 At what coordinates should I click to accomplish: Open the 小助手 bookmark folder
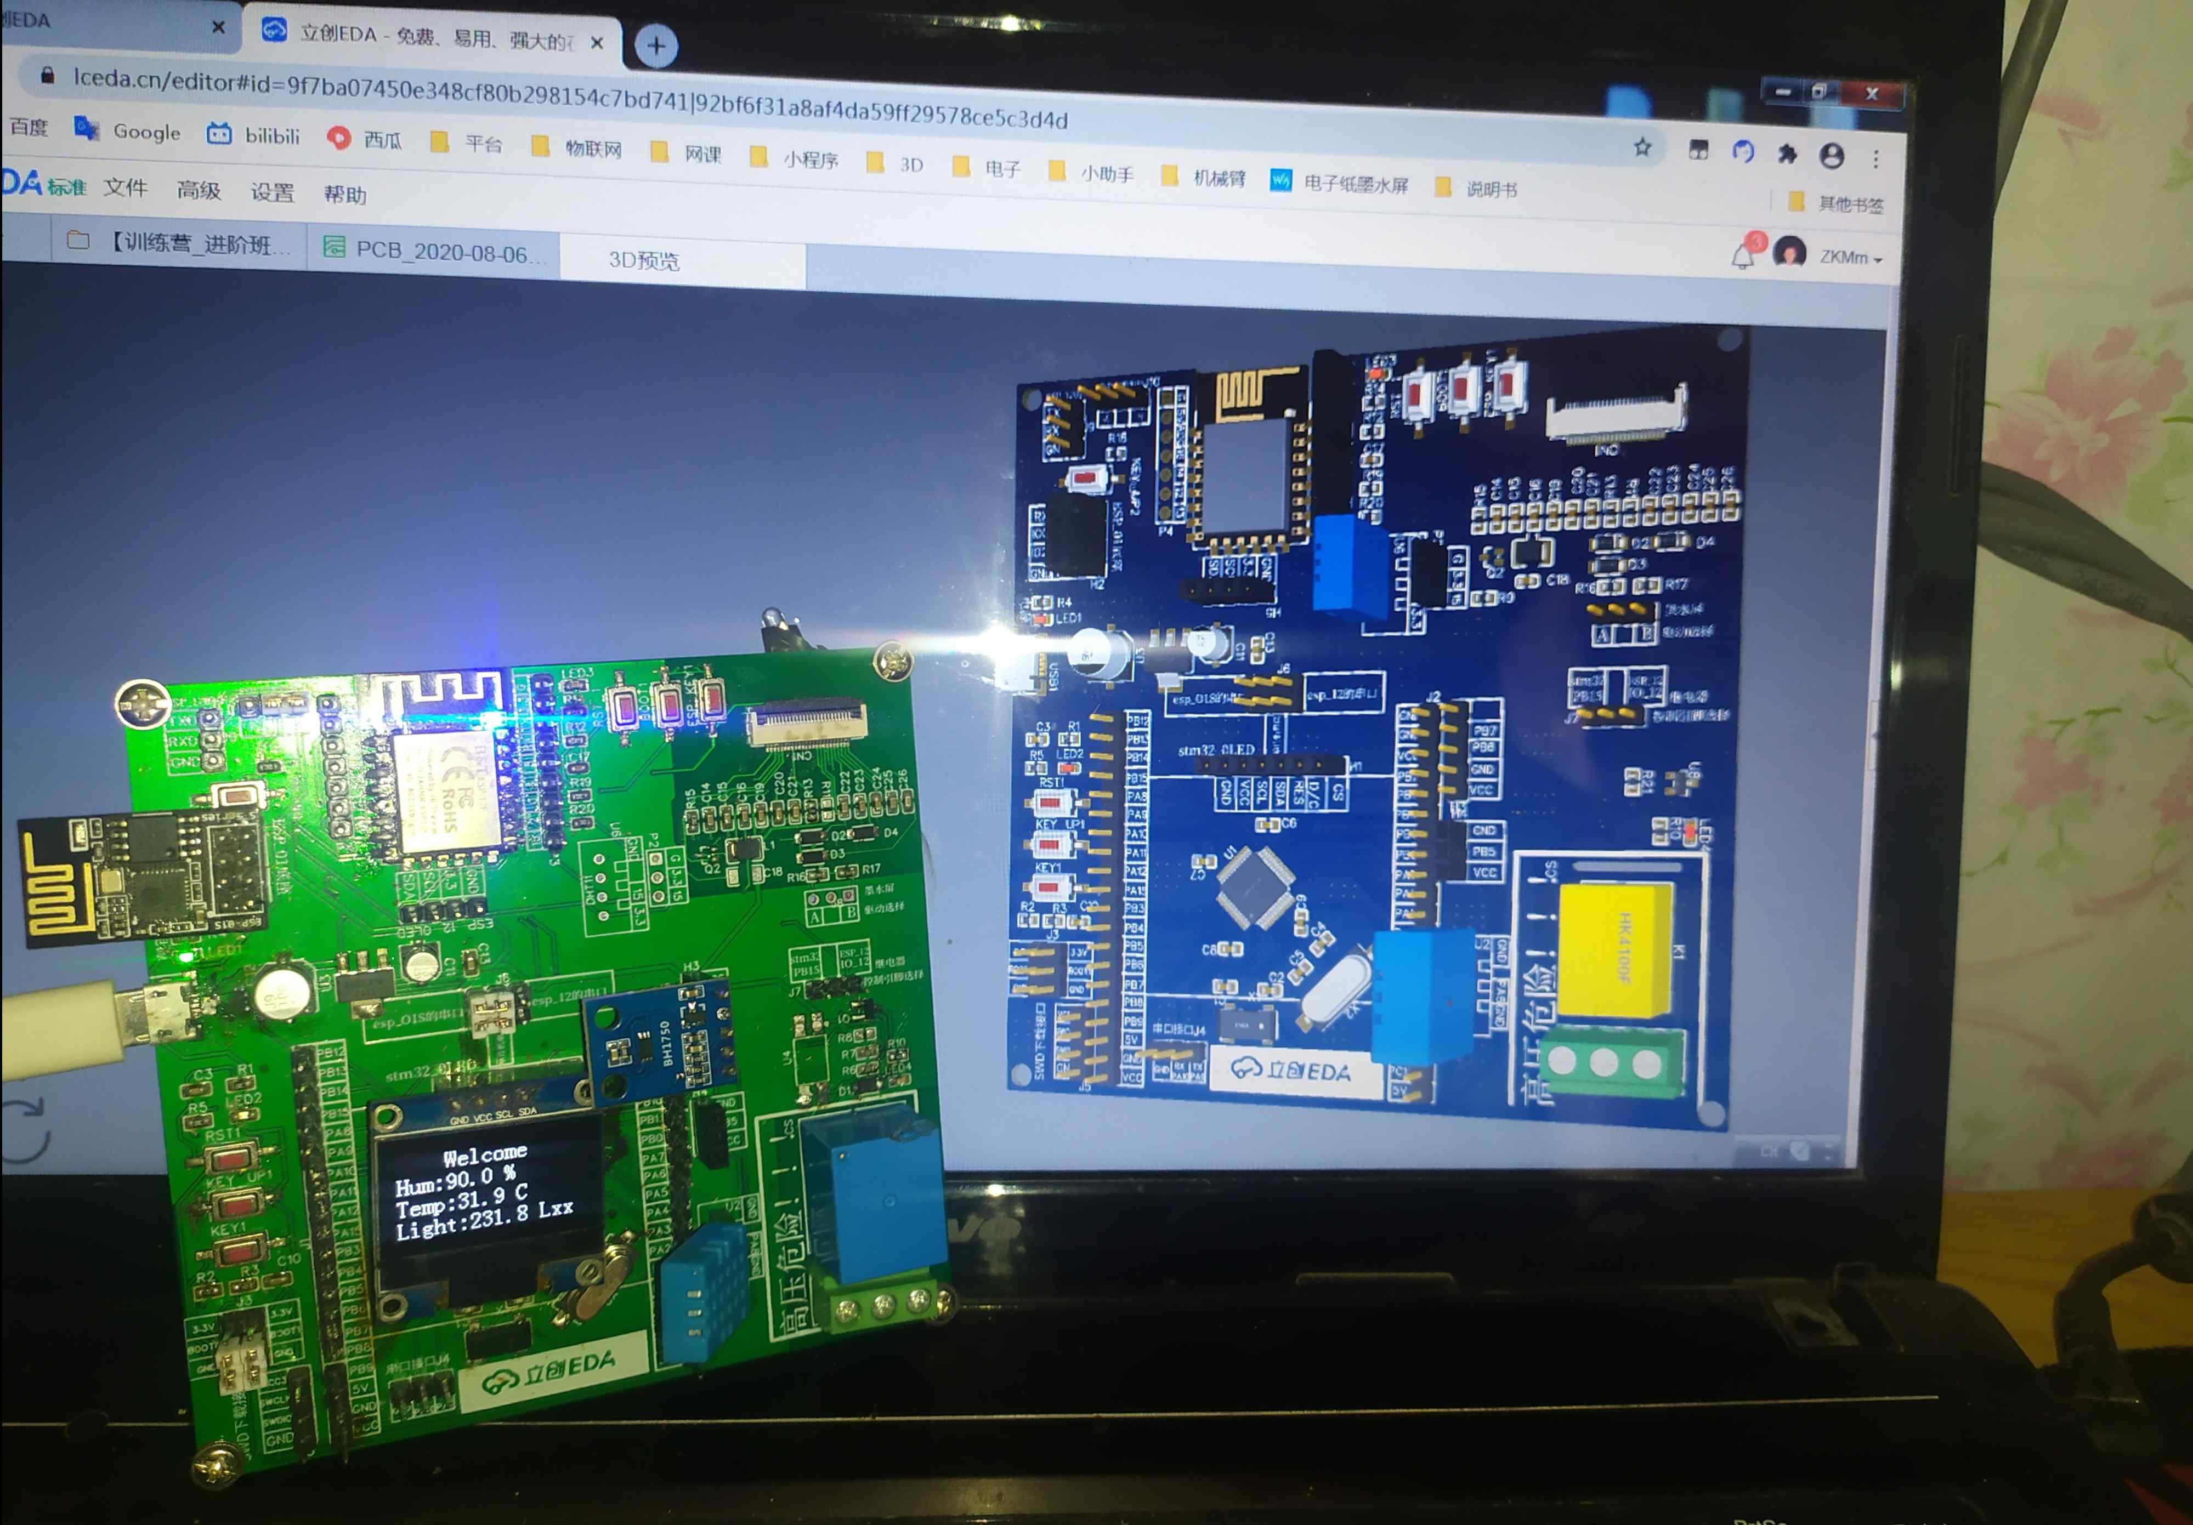(1091, 173)
